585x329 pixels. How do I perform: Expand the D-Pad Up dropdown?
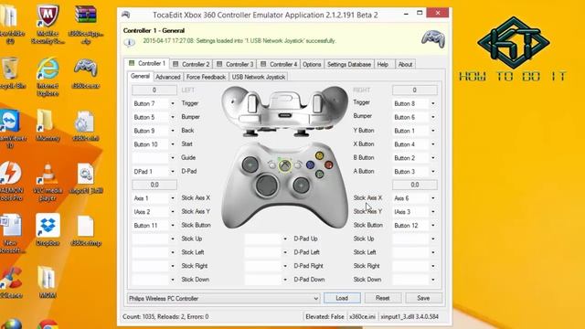(285, 239)
